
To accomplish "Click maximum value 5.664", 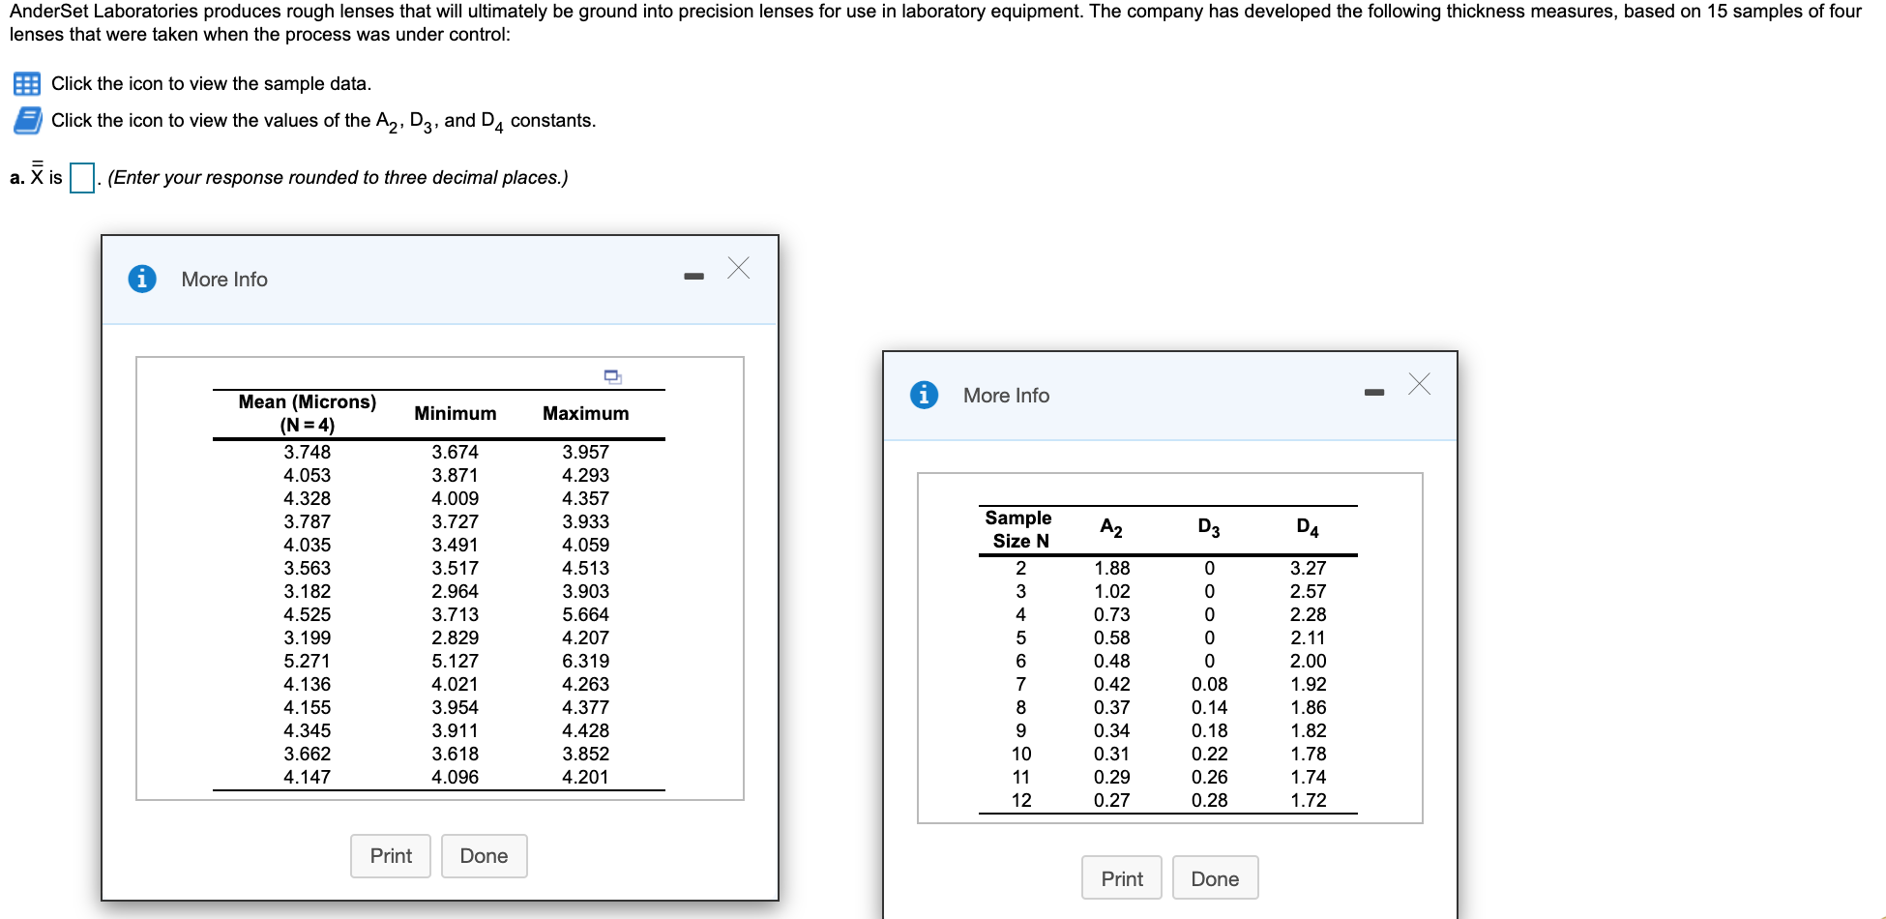I will pos(586,614).
